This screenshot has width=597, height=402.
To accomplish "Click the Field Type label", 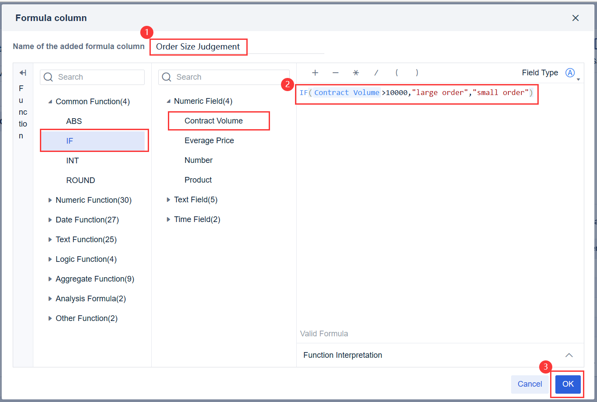I will tap(540, 73).
